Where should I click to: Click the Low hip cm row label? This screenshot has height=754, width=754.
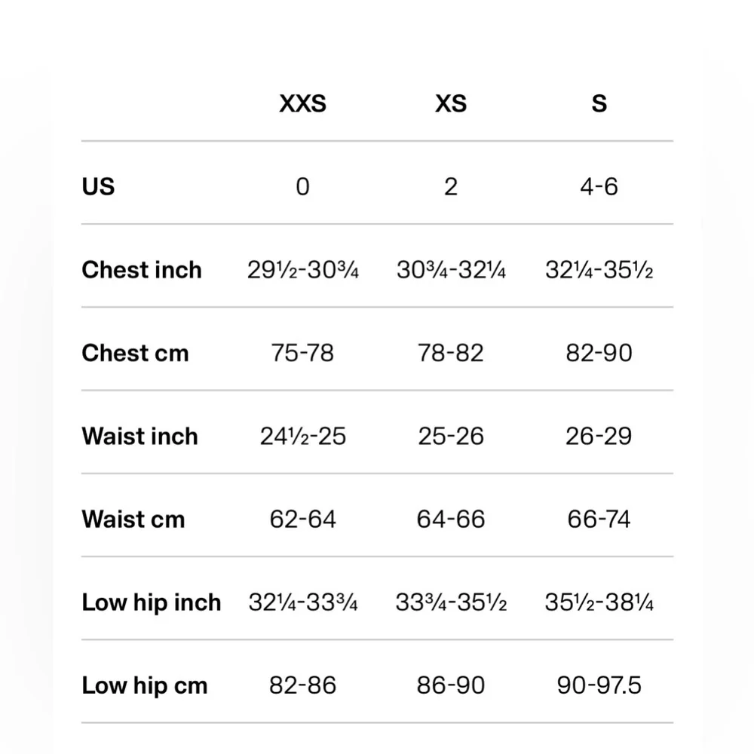coord(145,685)
